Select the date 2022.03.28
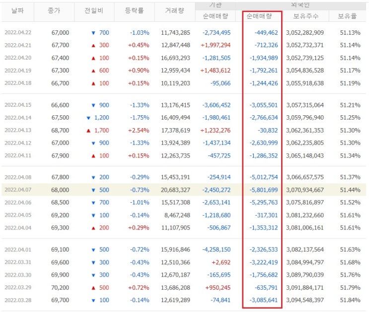Viewport: 369px width, 312px height. pyautogui.click(x=18, y=300)
